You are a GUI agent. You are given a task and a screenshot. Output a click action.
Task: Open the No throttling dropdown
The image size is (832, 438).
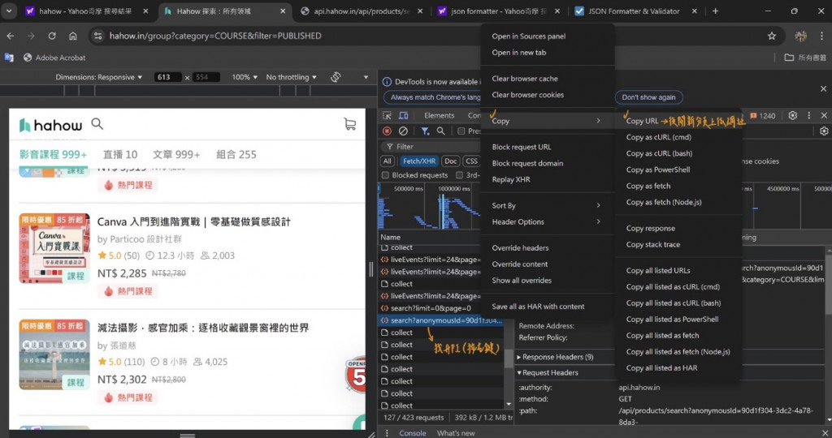[292, 77]
